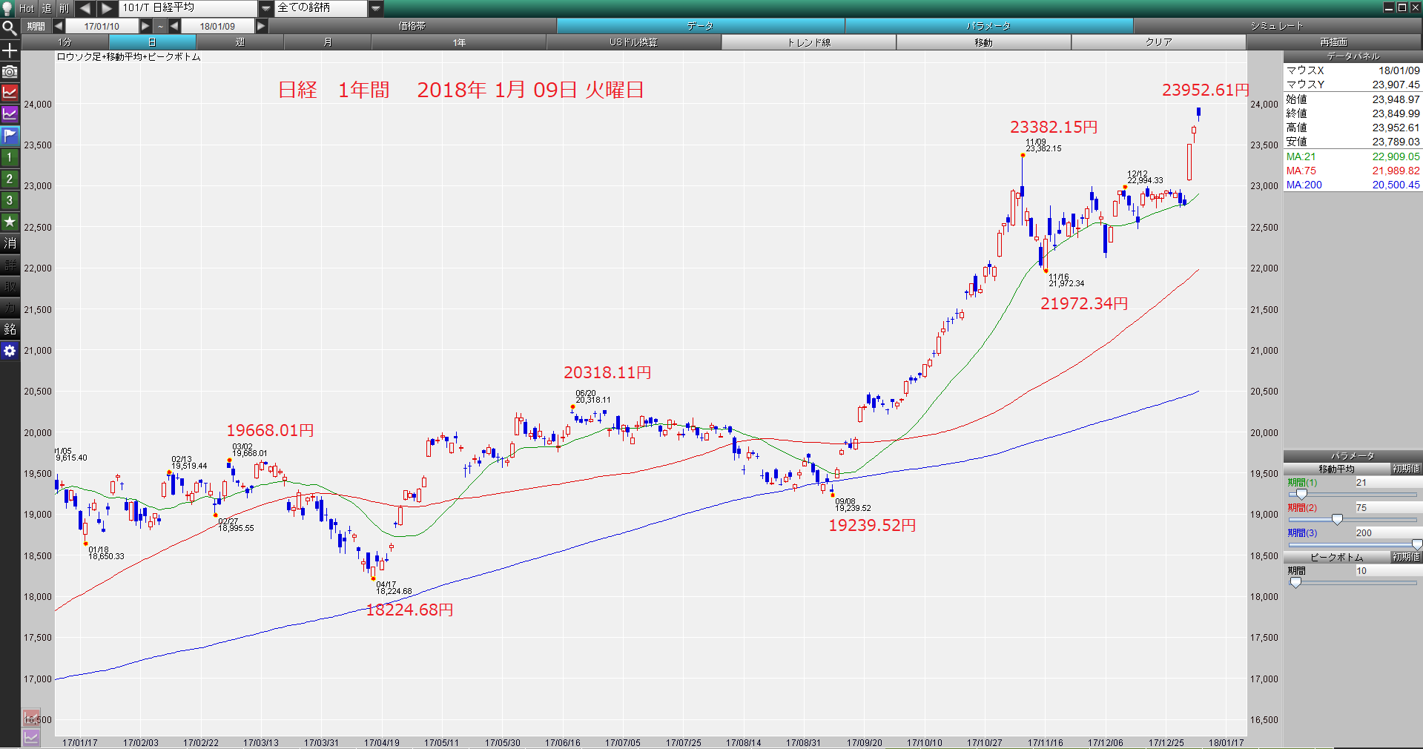Reset ピークボトム with 初期値 button
The height and width of the screenshot is (749, 1423).
1405,557
